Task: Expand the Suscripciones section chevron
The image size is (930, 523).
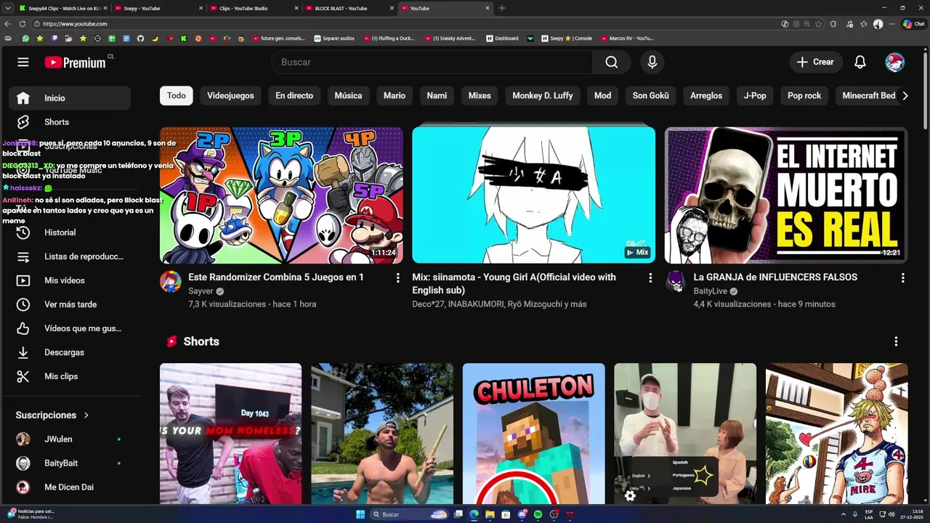Action: click(x=86, y=415)
